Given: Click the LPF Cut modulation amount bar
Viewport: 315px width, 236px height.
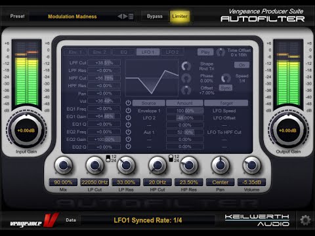Looking at the screenshot, I should (x=104, y=63).
